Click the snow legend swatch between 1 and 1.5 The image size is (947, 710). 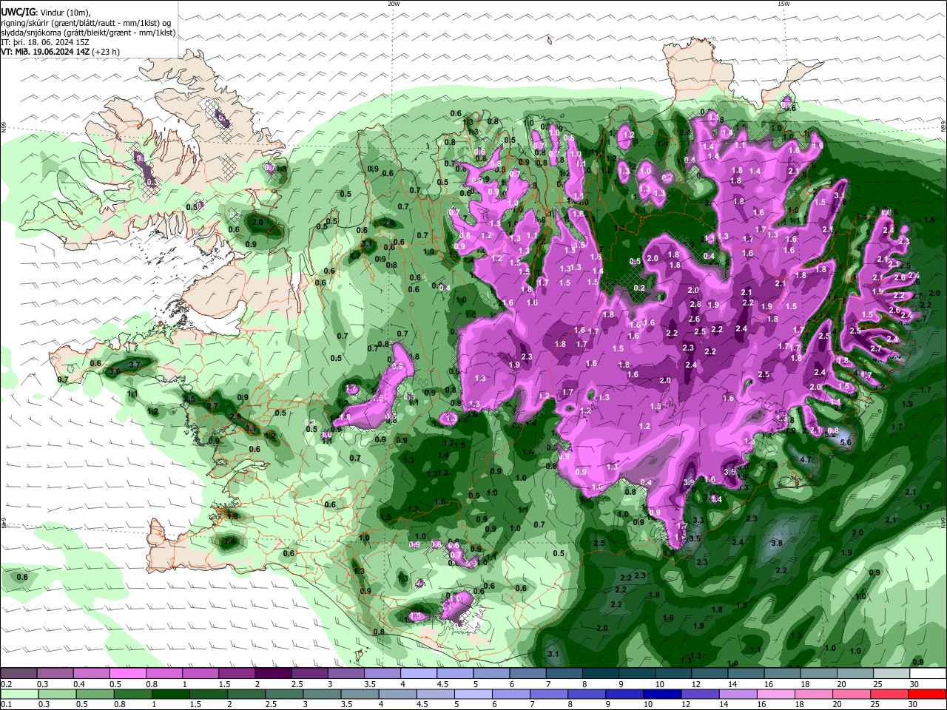200,674
